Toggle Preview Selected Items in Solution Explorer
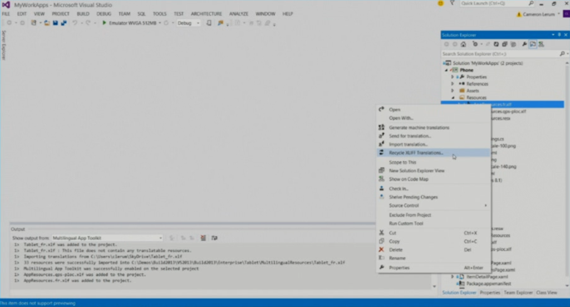Screen dimensions: 570x307 tap(533, 45)
